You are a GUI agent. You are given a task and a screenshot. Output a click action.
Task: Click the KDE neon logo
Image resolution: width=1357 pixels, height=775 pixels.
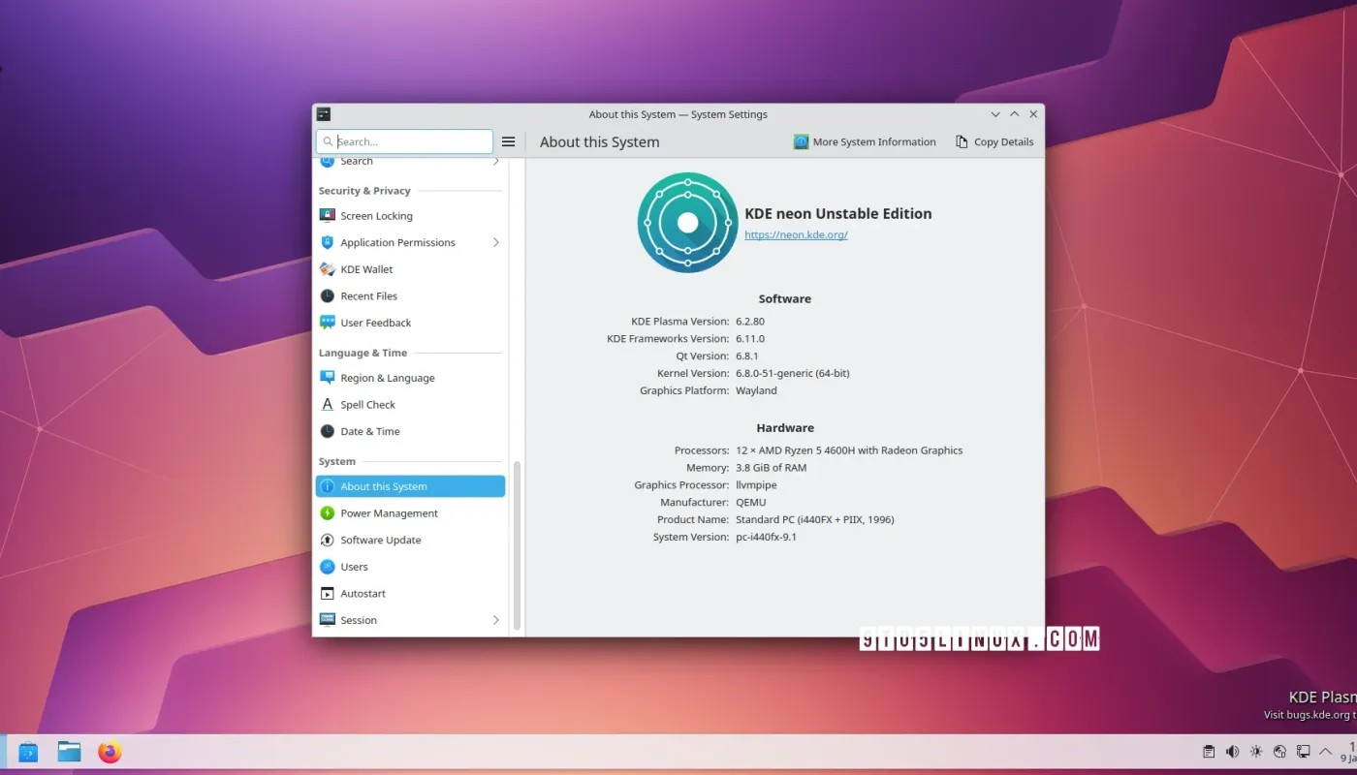687,223
